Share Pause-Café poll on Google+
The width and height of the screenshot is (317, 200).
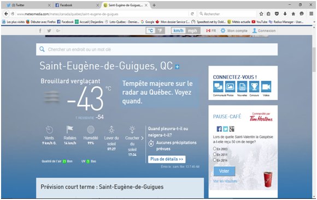point(232,129)
